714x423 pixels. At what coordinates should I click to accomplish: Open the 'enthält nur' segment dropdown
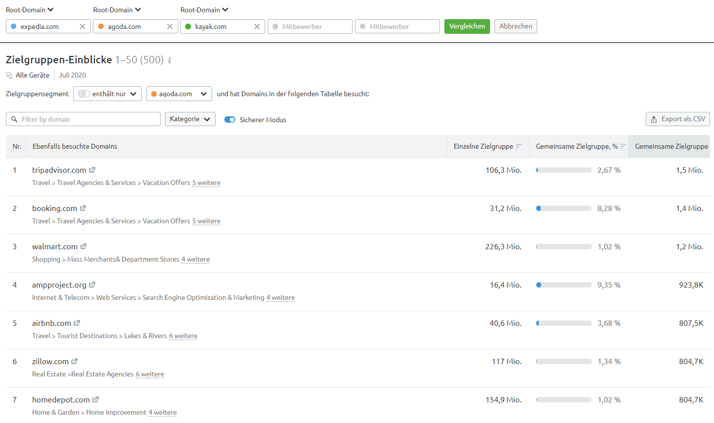pyautogui.click(x=108, y=94)
